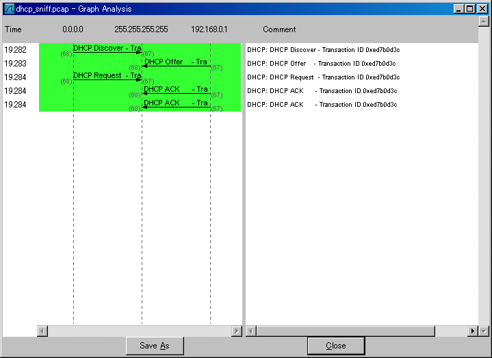The width and height of the screenshot is (492, 358).
Task: Click the graph pane's left scroll arrow
Action: (x=42, y=331)
